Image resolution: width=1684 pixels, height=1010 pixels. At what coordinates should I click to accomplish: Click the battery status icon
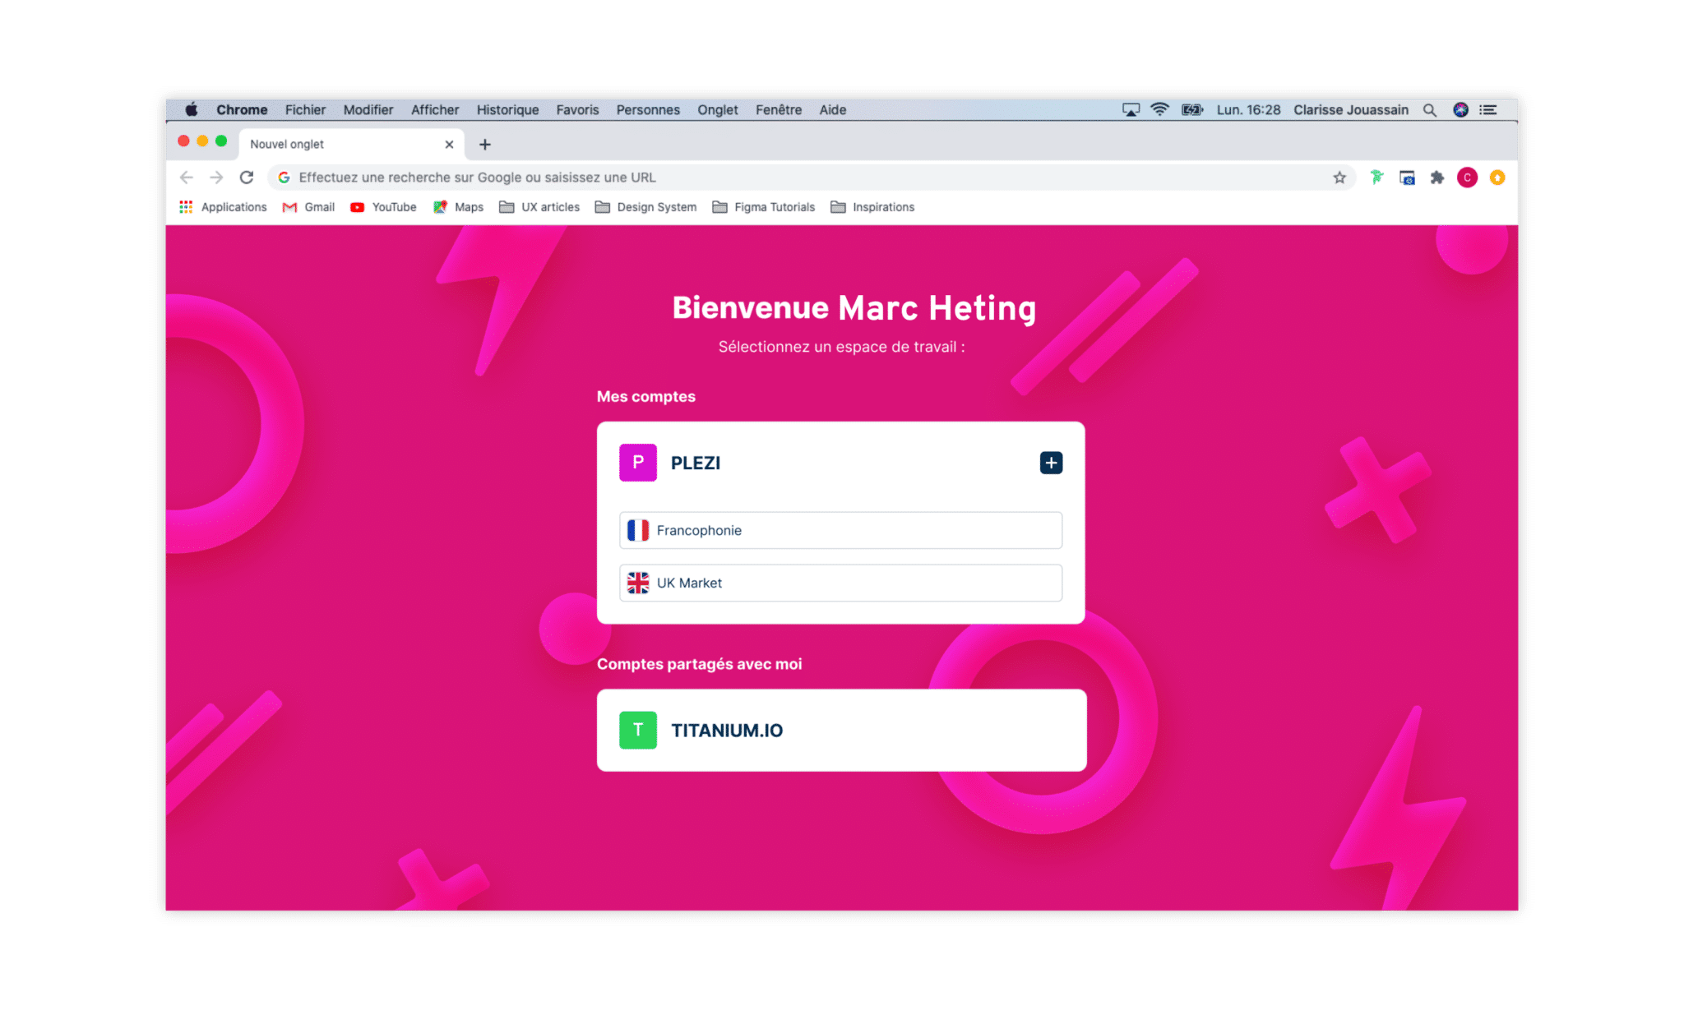pyautogui.click(x=1192, y=109)
